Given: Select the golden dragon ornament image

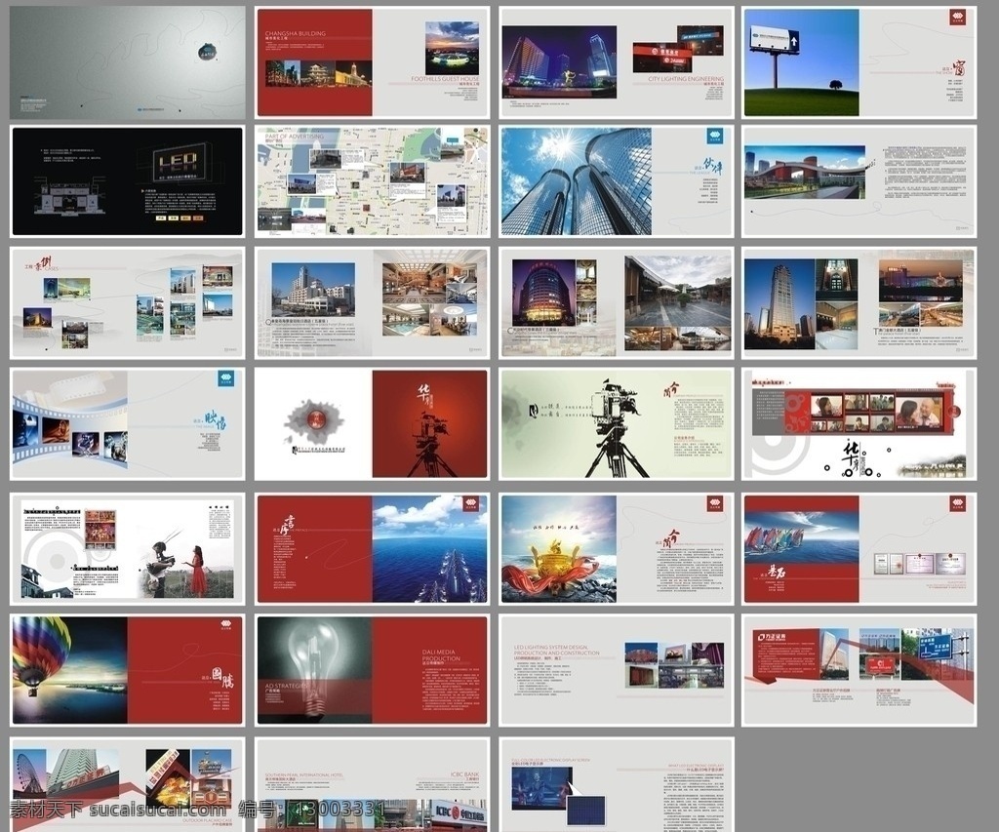Looking at the screenshot, I should [x=559, y=549].
